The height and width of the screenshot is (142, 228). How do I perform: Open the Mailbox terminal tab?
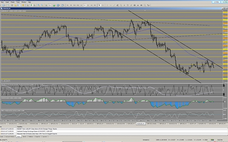[x=31, y=137]
